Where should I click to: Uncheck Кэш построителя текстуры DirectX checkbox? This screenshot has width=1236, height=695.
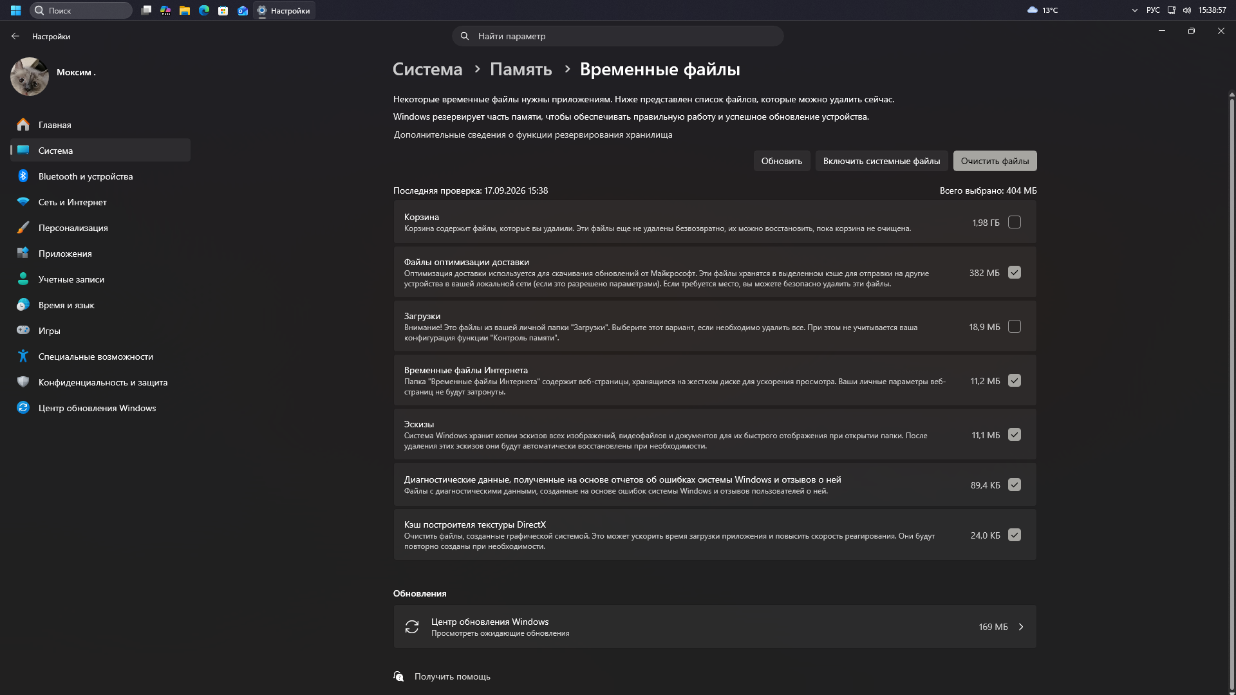point(1015,535)
